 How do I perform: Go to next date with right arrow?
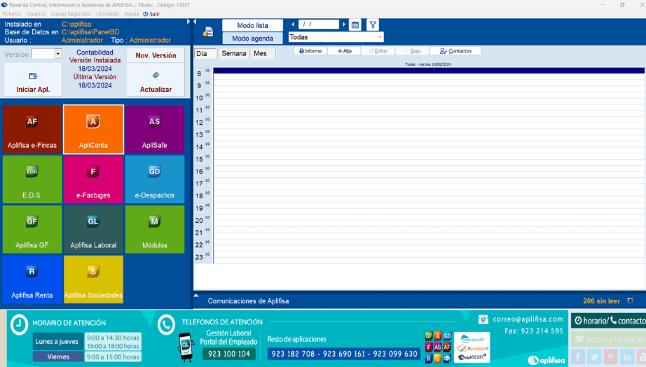click(344, 25)
